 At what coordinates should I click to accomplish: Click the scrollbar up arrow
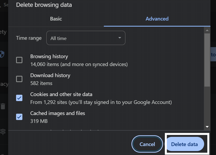(207, 30)
